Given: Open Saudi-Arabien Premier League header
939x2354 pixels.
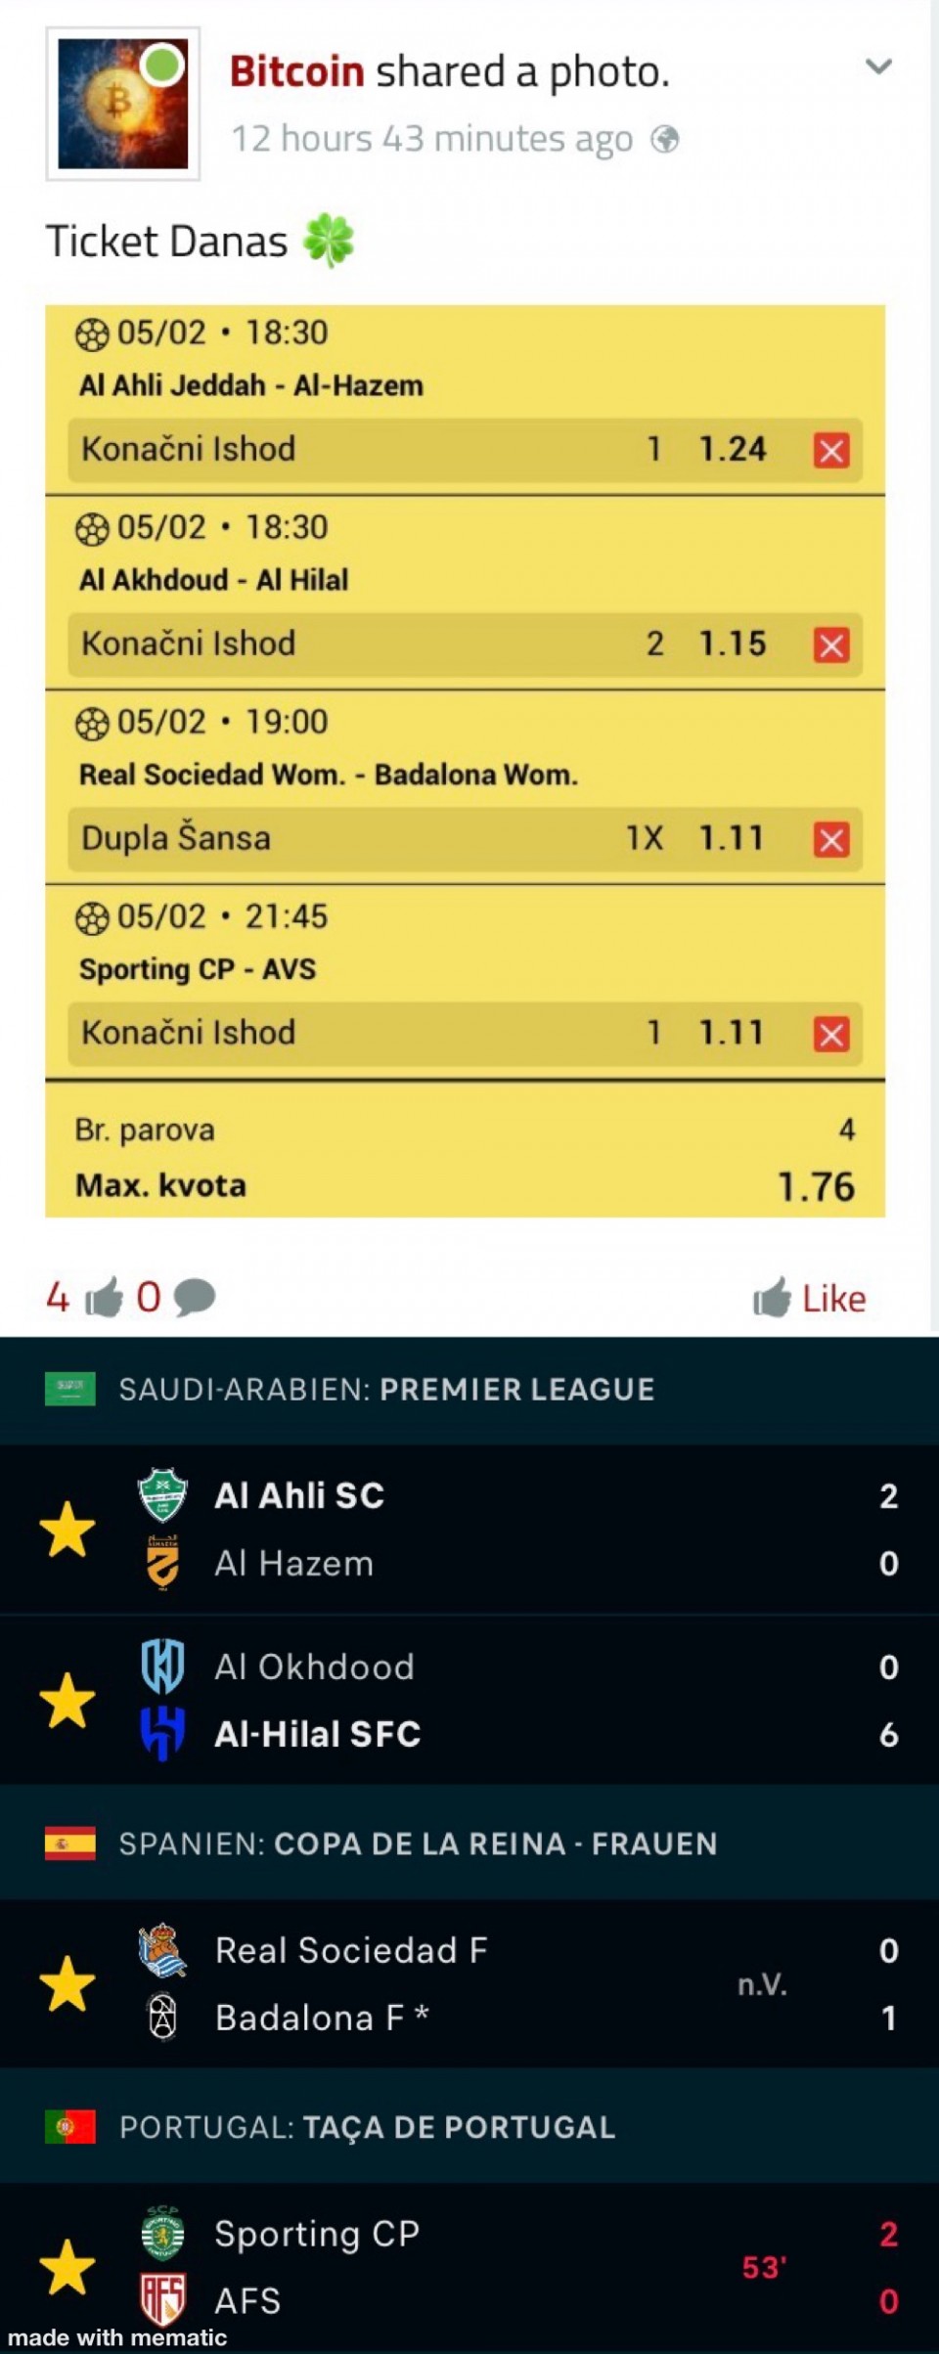Looking at the screenshot, I should [x=385, y=1390].
